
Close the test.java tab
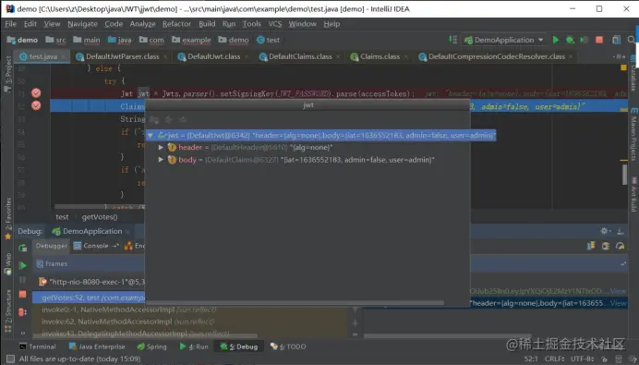(64, 56)
